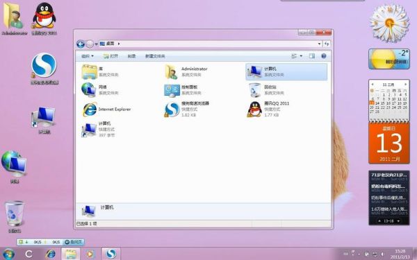Viewport: 417px width, 260px height.
Task: Switch to Sogou browser taskbar button
Action: pyautogui.click(x=111, y=254)
